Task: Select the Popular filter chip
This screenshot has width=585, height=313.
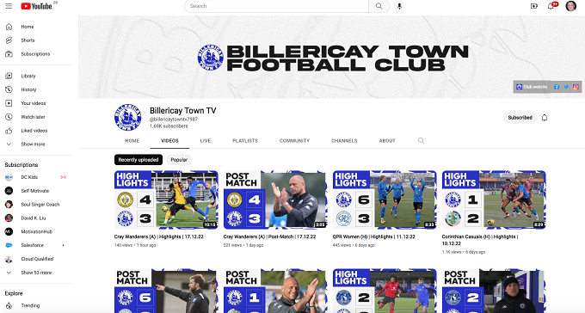Action: [179, 160]
